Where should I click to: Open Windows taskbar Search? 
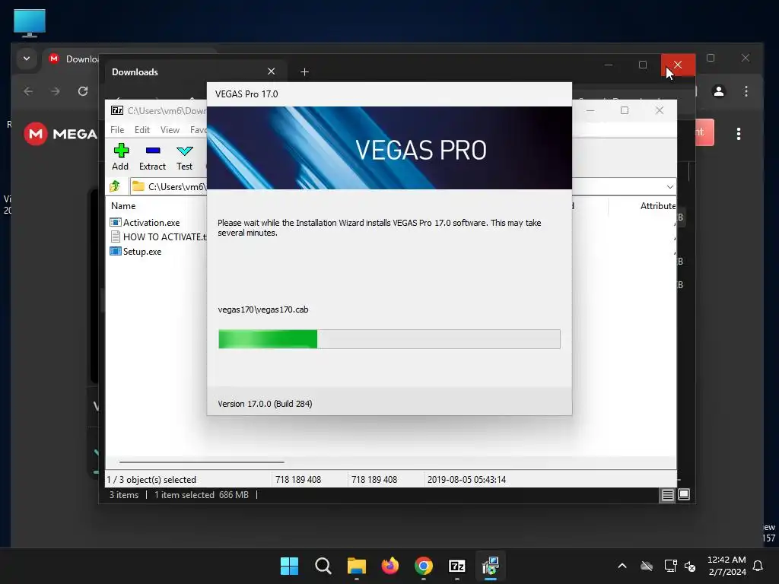(323, 566)
